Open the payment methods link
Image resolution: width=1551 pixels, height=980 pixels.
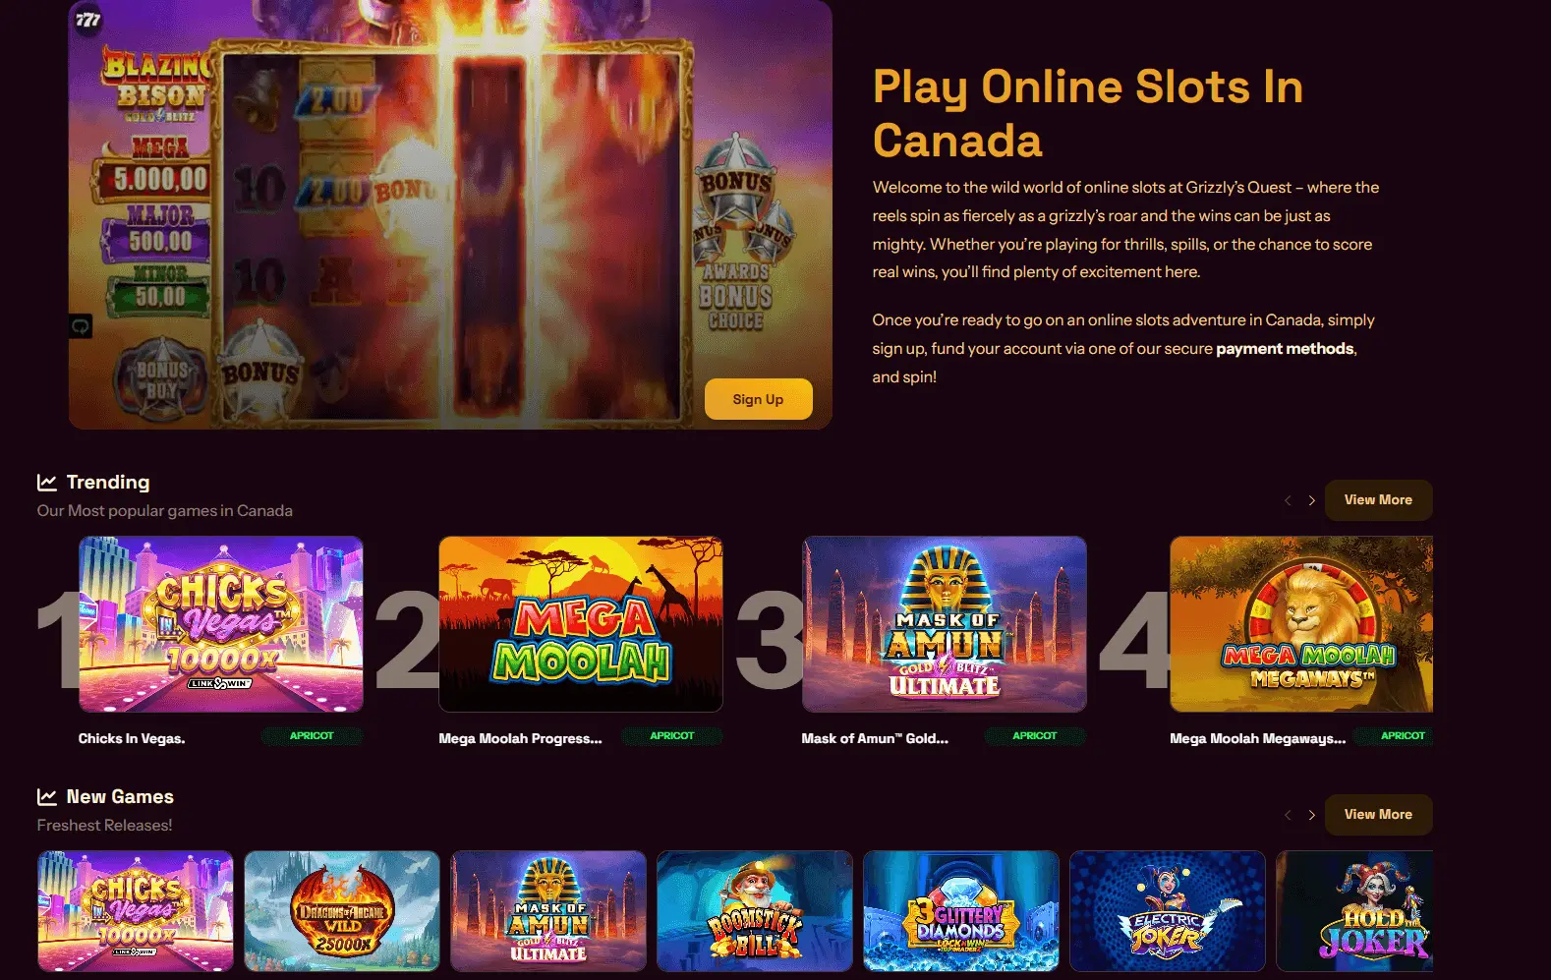(1285, 348)
